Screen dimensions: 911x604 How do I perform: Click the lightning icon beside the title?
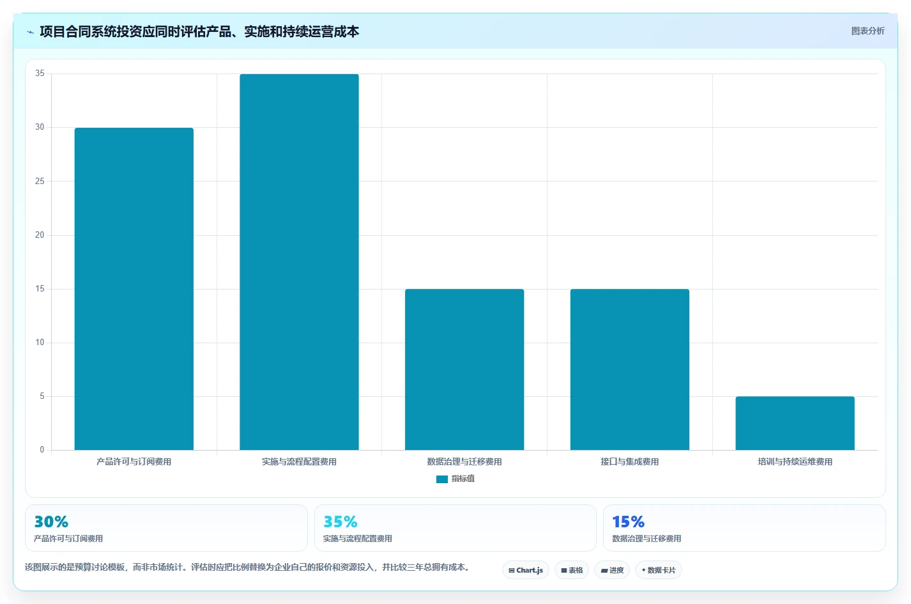[30, 32]
